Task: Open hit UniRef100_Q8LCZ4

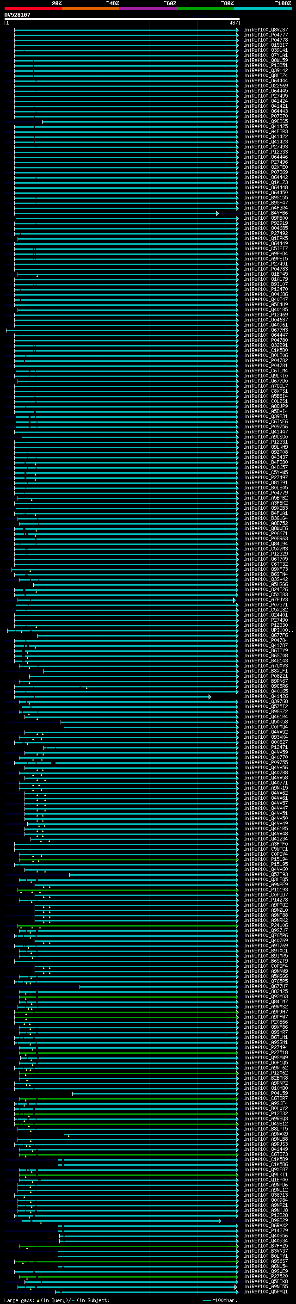Action: [265, 75]
